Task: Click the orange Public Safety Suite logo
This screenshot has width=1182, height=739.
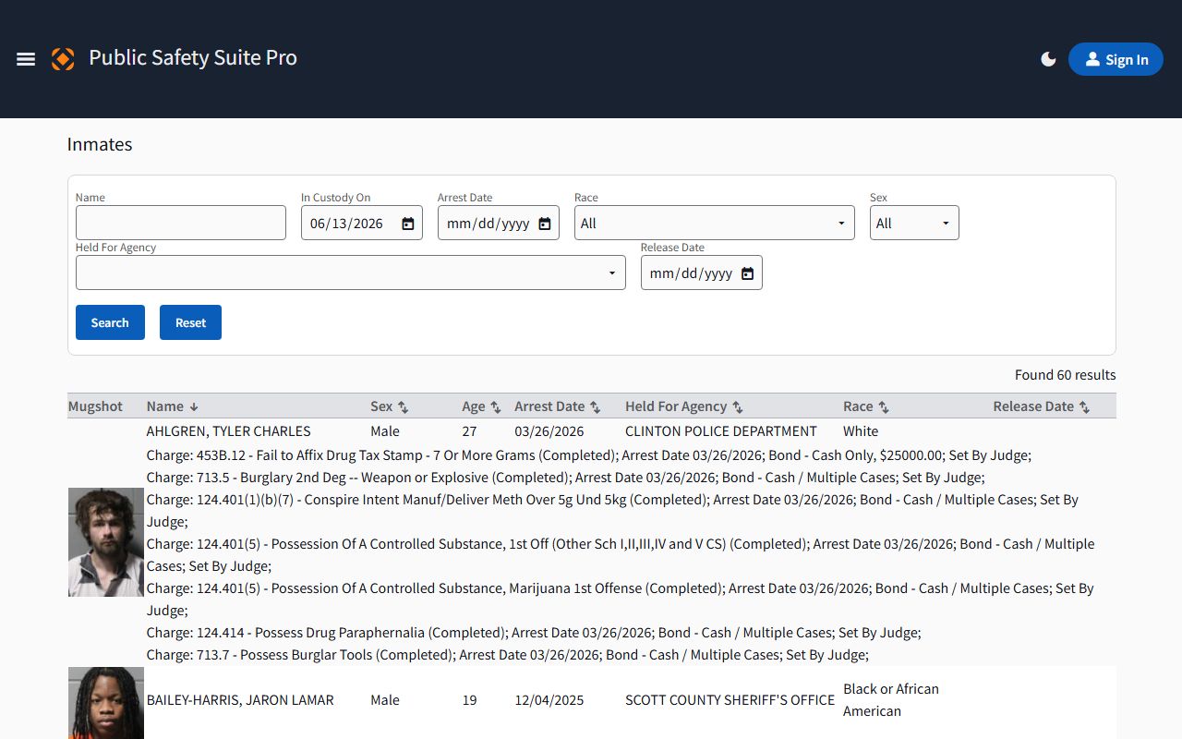Action: [63, 59]
